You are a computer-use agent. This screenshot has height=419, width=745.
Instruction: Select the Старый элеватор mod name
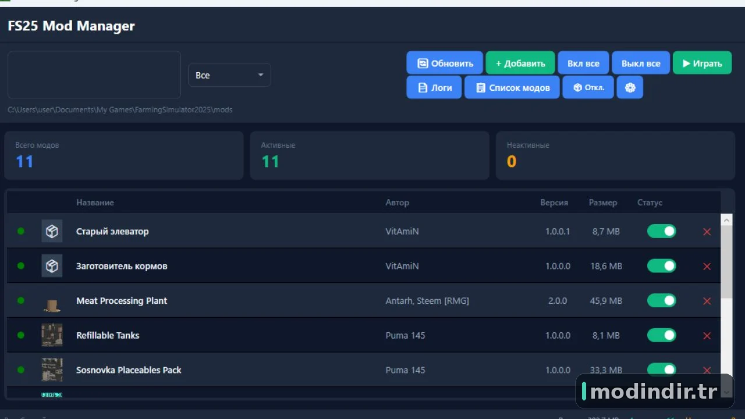coord(112,231)
